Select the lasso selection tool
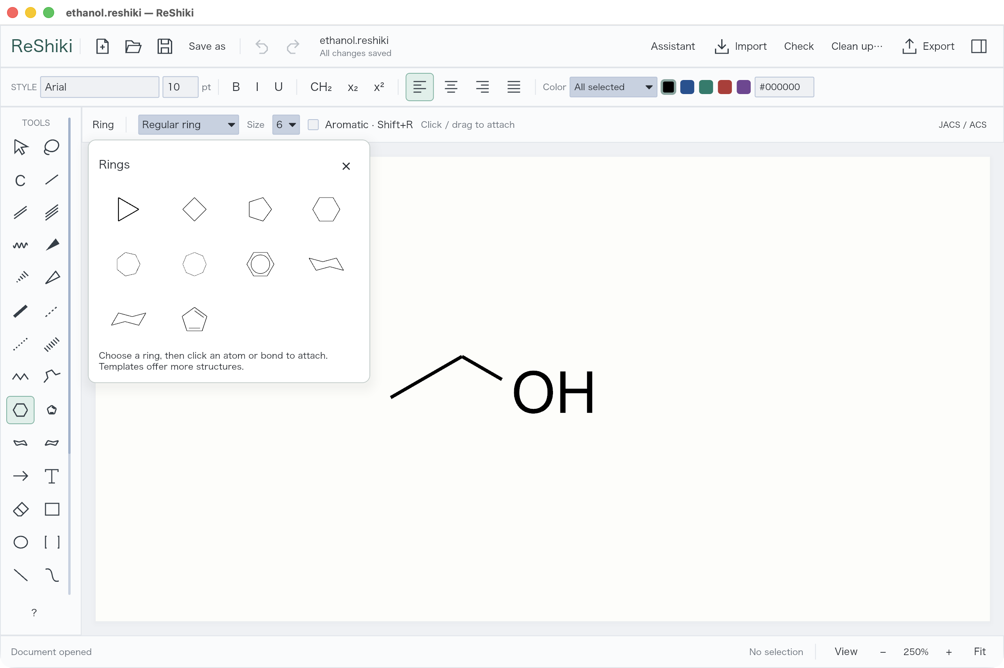Viewport: 1004px width, 668px height. click(51, 147)
